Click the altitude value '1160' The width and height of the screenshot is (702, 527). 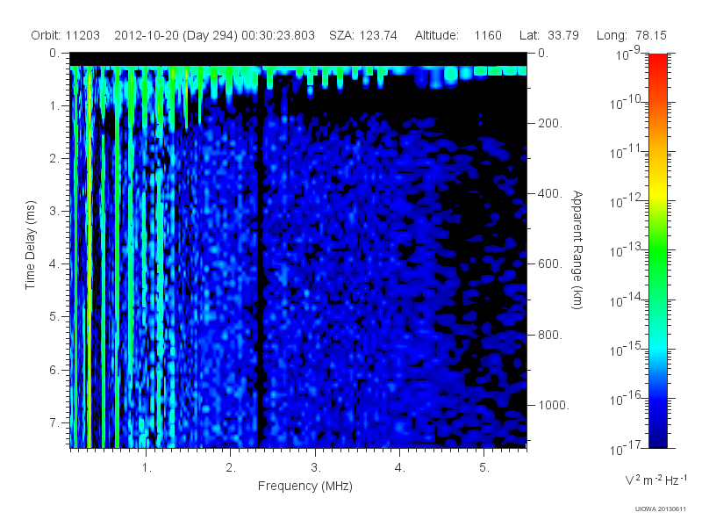(x=488, y=35)
